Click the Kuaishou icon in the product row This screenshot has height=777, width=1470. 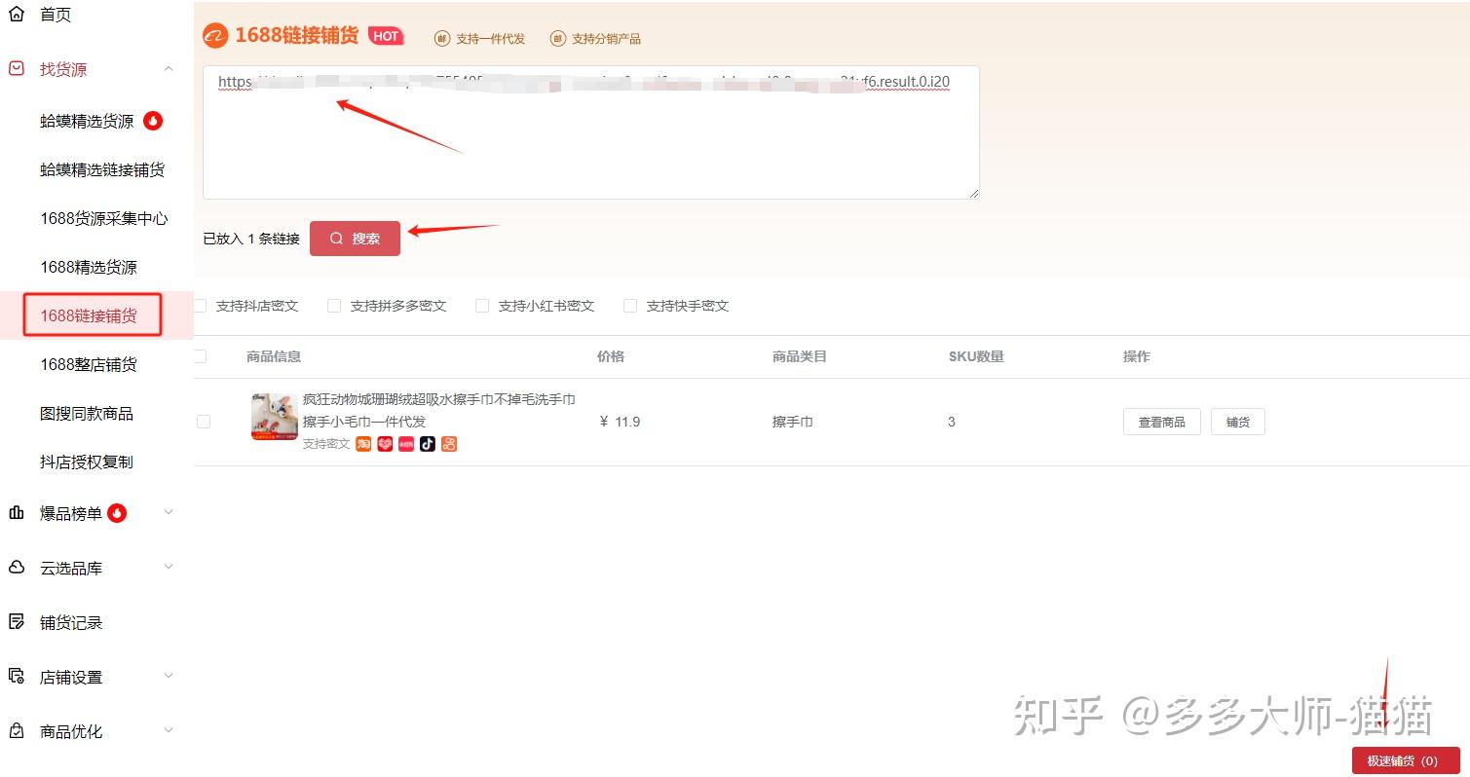(x=449, y=443)
